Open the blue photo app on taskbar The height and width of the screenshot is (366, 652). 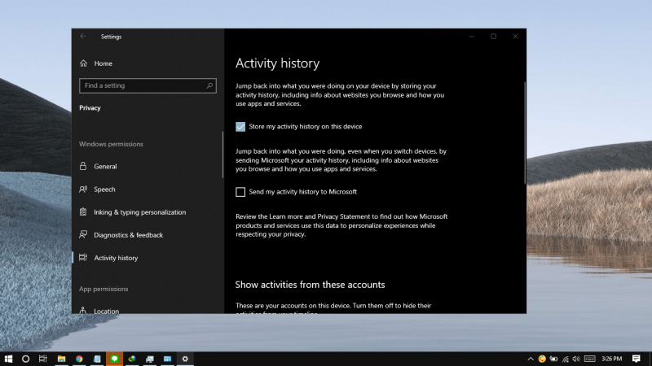coord(168,359)
